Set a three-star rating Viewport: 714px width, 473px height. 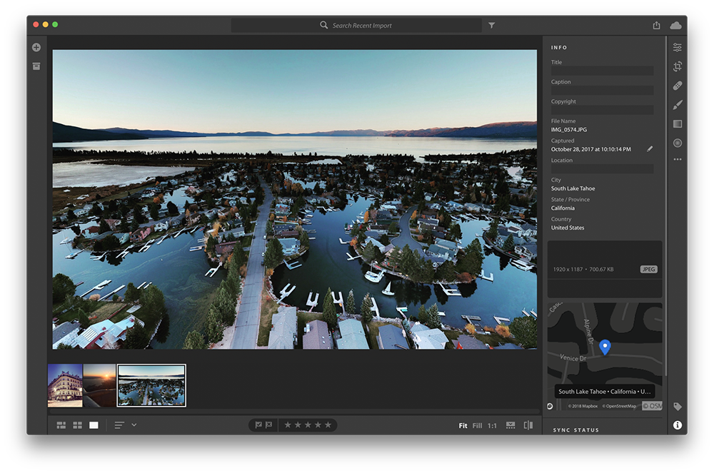coord(308,424)
